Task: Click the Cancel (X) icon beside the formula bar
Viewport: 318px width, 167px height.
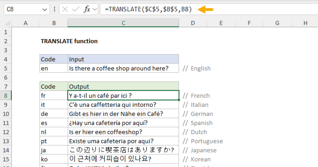Action: (x=65, y=9)
